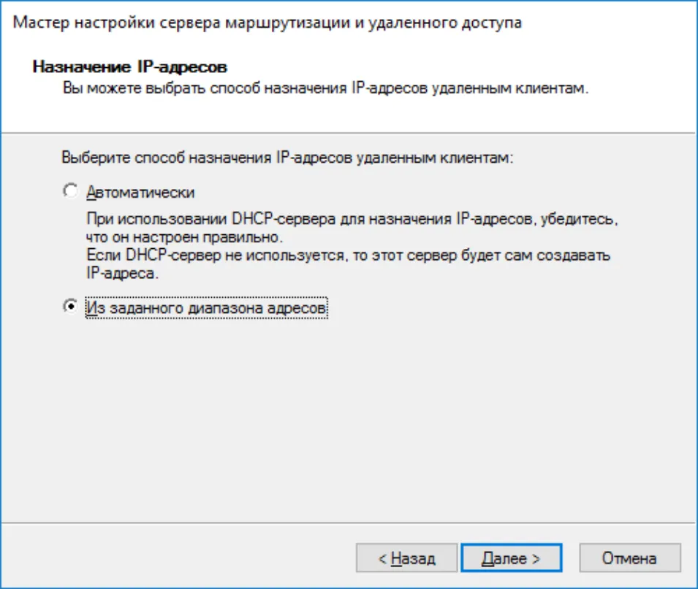The image size is (698, 589).
Task: Choose the Из заданного диапазона адресов radio option
Action: (x=70, y=307)
